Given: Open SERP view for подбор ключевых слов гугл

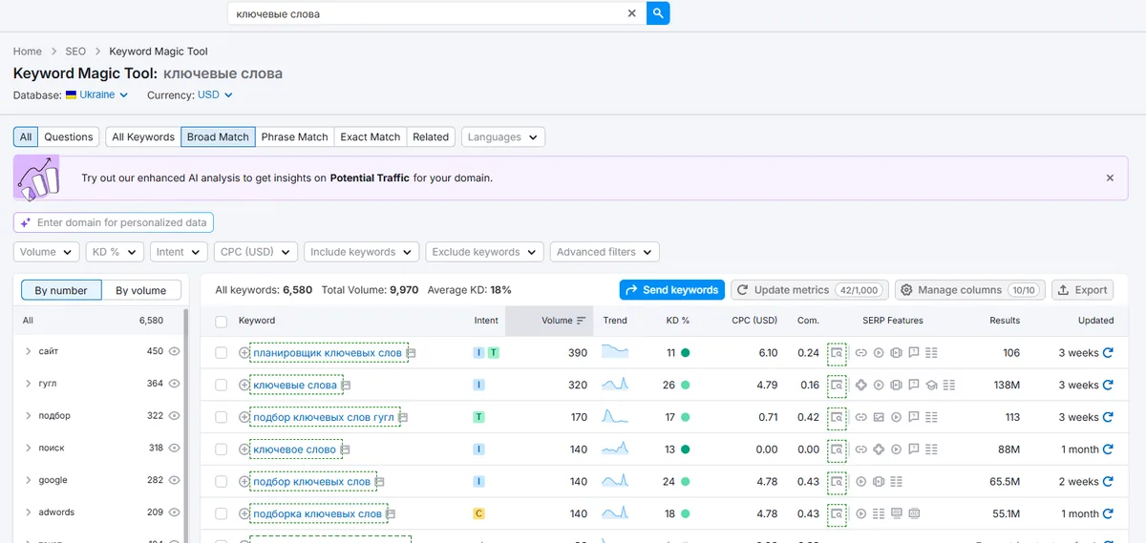Looking at the screenshot, I should (x=837, y=417).
